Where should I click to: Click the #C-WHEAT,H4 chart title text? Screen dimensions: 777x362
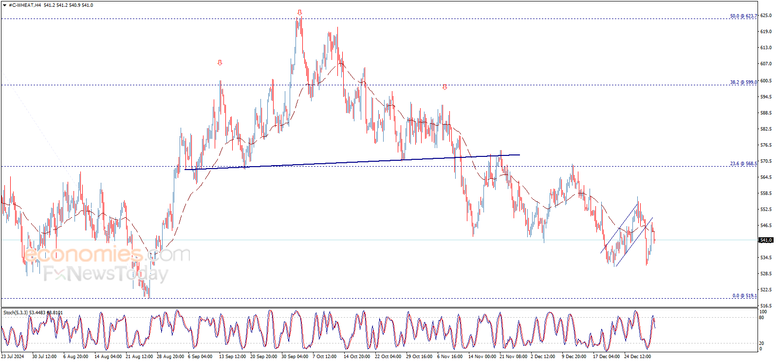tap(25, 5)
